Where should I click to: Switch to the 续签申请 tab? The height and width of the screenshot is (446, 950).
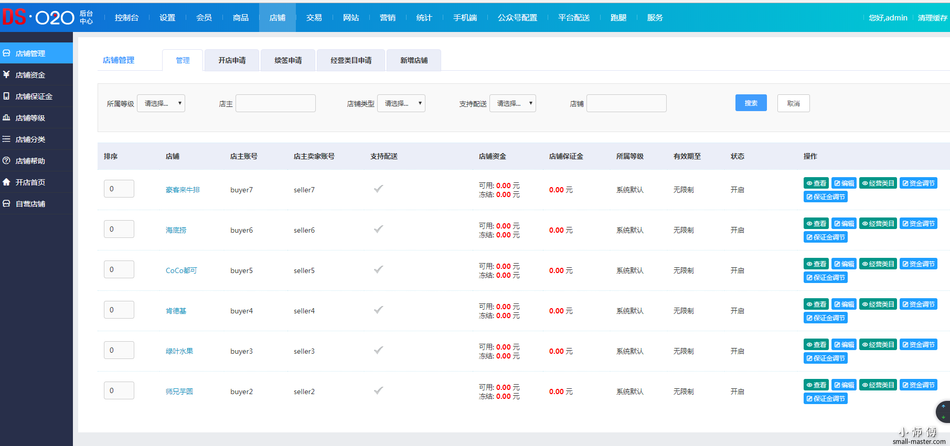click(288, 60)
